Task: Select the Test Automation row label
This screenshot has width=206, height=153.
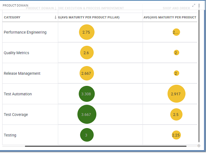Action: (x=18, y=94)
